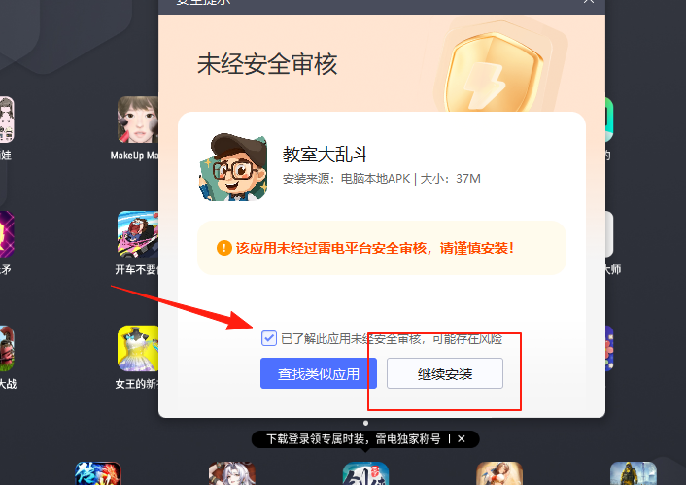Open the 女王的新 yellow dress game icon
This screenshot has height=485, width=686.
coord(138,348)
